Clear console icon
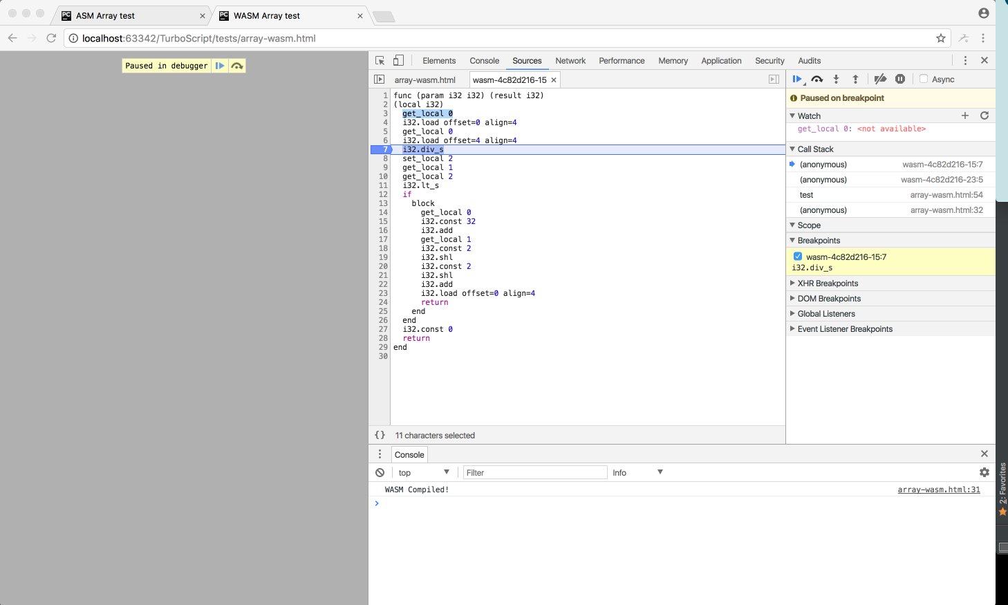The height and width of the screenshot is (605, 1008). (380, 472)
